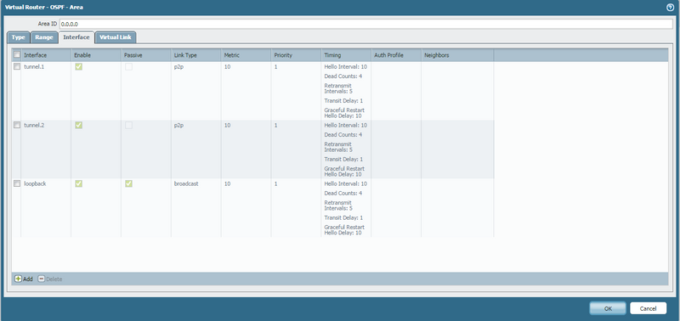Click the Delete minus icon
Image resolution: width=680 pixels, height=321 pixels.
click(x=41, y=279)
